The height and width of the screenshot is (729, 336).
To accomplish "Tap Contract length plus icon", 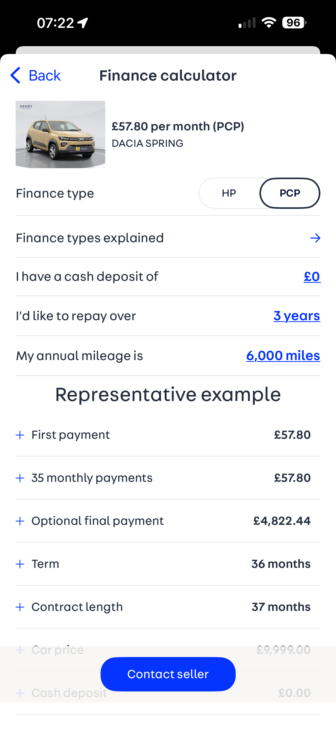I will tap(20, 607).
